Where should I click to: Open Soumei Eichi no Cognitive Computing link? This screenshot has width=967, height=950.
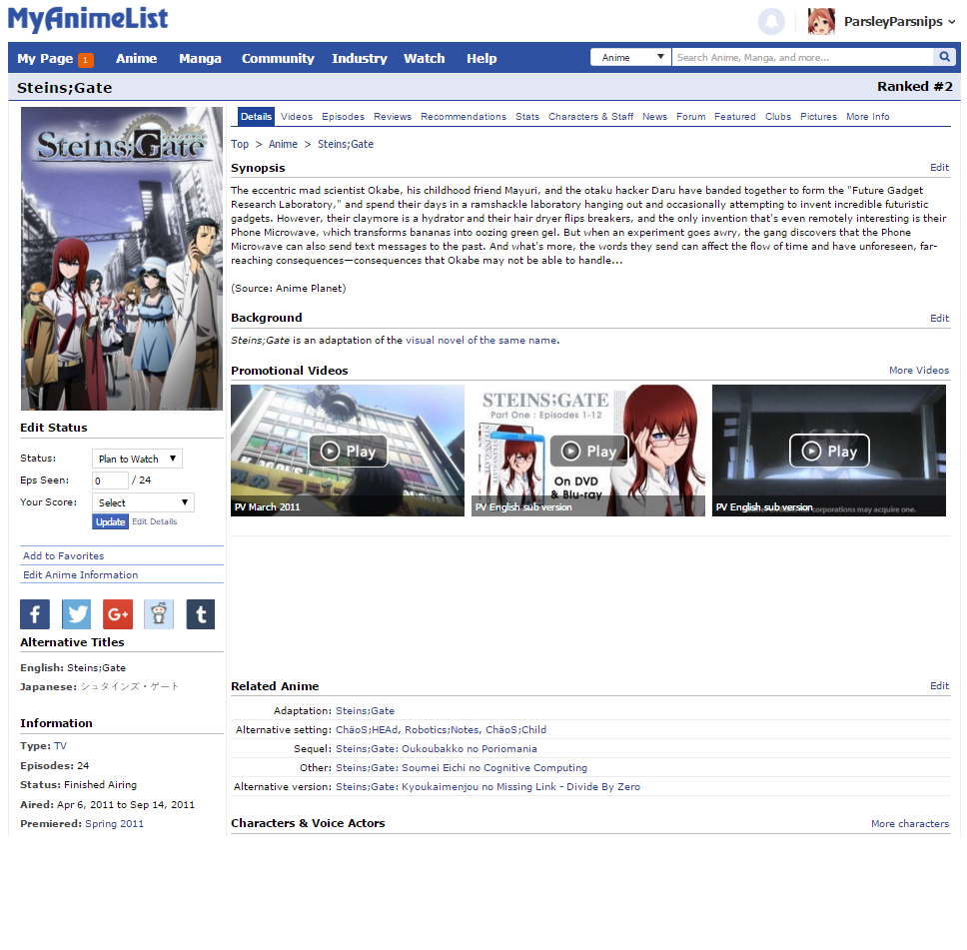[x=462, y=768]
